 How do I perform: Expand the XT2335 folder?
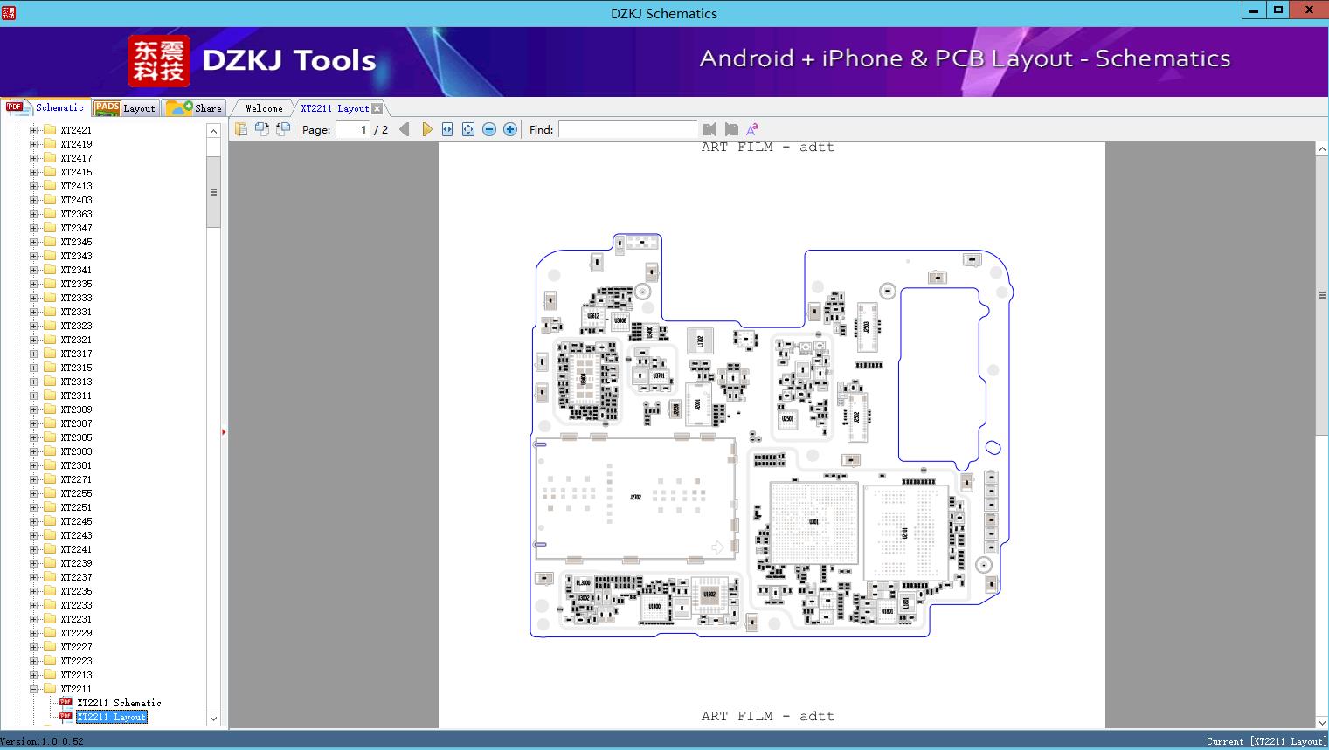(32, 283)
